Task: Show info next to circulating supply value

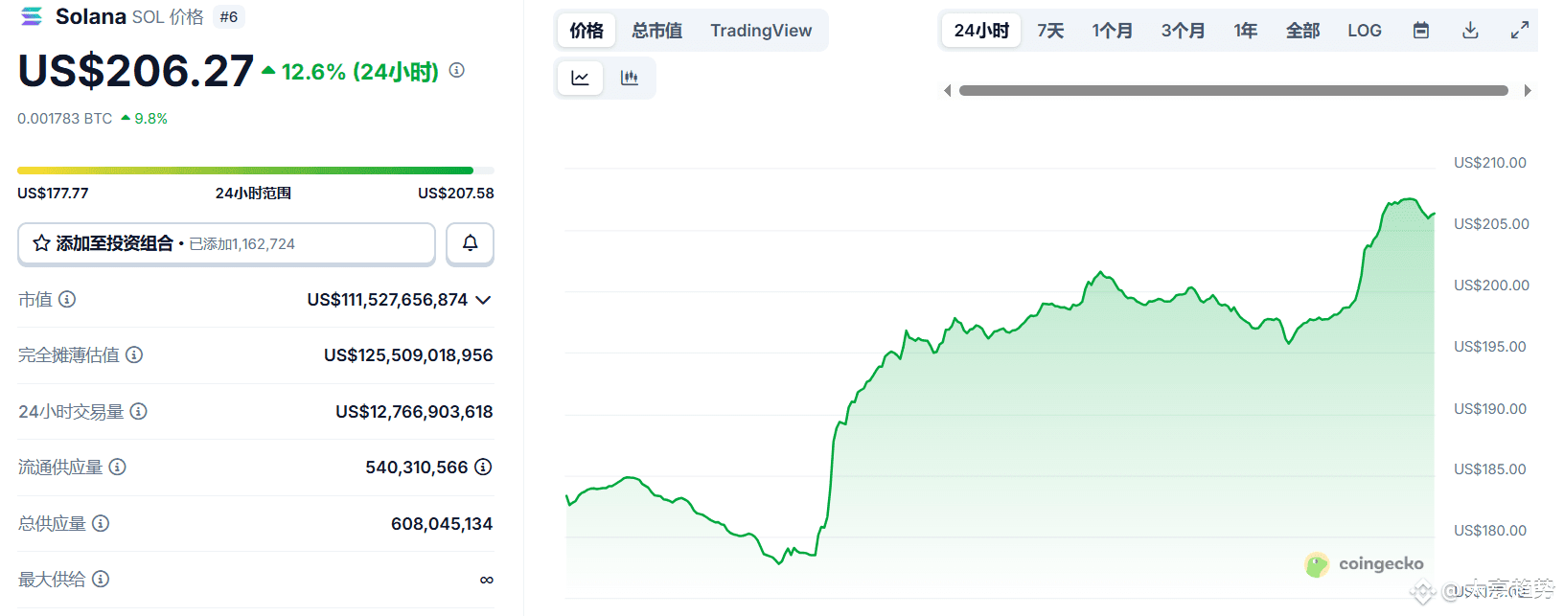Action: pos(483,467)
